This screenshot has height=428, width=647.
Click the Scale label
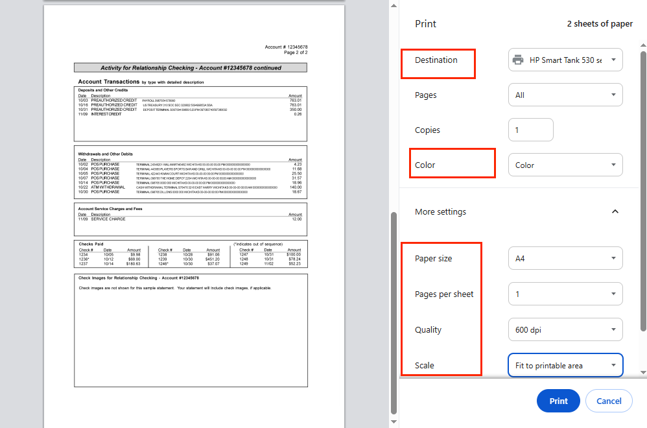click(x=424, y=365)
